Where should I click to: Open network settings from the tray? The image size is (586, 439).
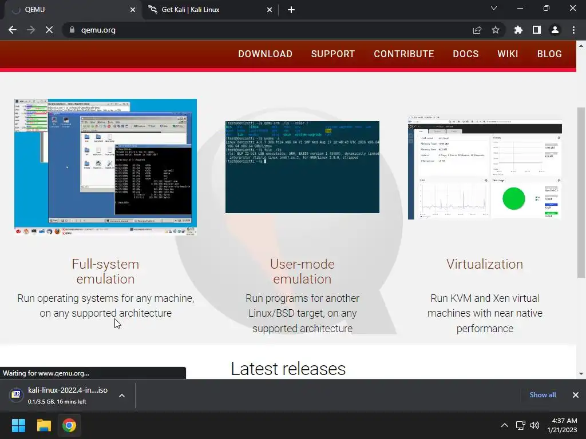click(x=520, y=425)
